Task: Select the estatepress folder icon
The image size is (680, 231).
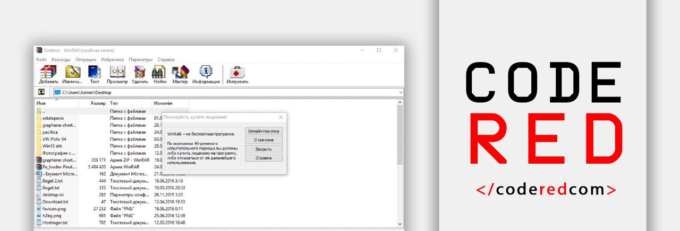Action: (x=39, y=118)
